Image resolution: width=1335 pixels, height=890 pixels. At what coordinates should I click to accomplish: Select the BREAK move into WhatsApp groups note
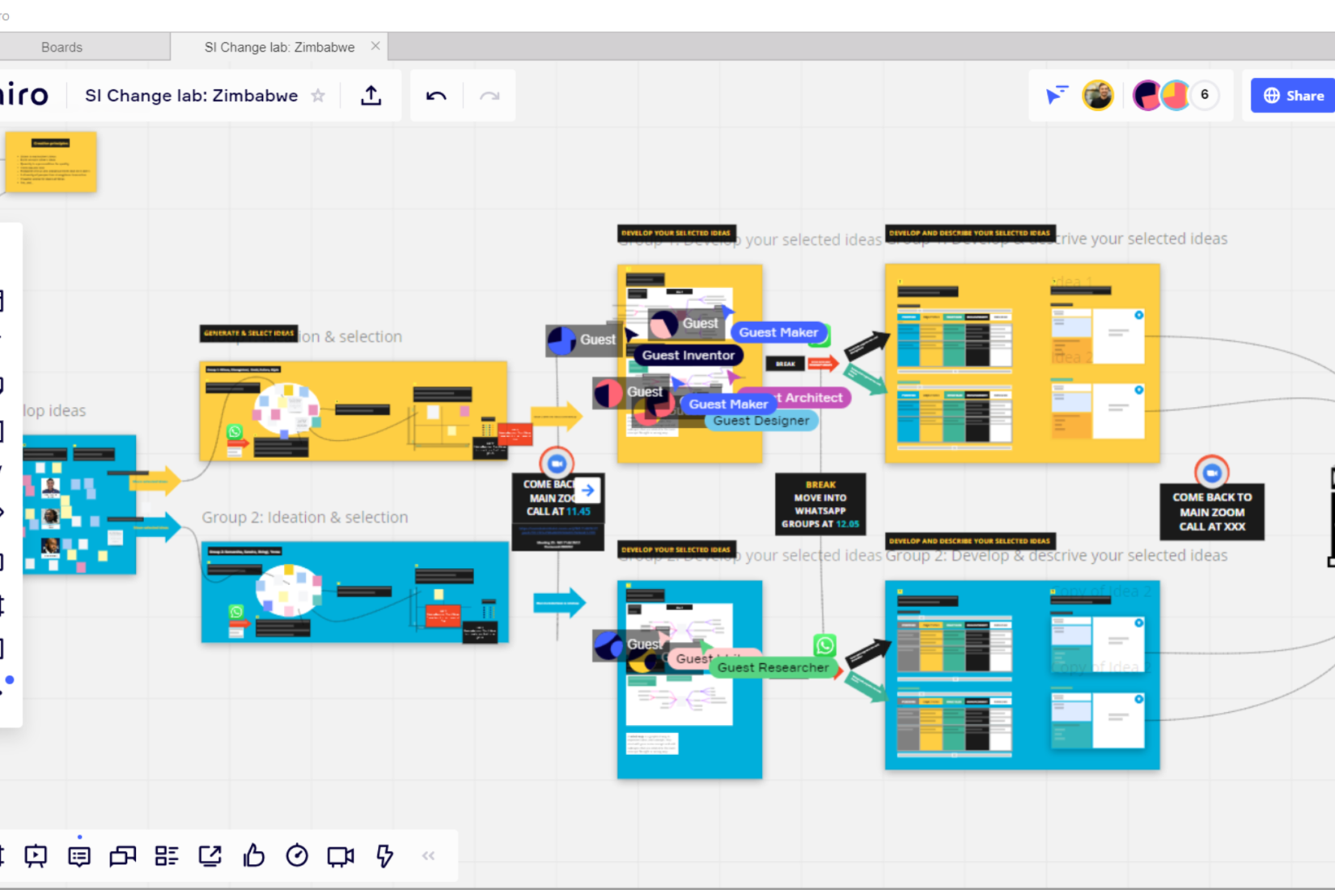click(x=820, y=505)
